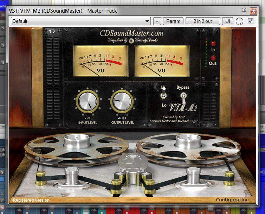Click the INPUT LEVEL knob
This screenshot has height=214, width=265.
87,102
